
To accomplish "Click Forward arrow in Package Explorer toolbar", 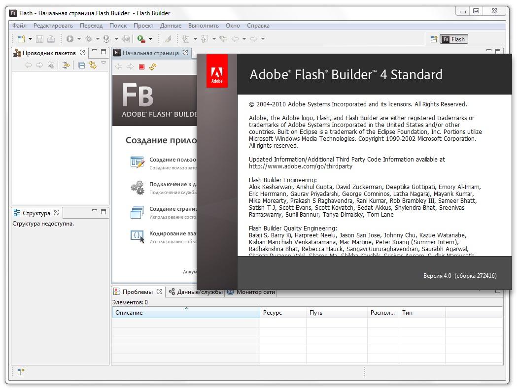I will click(39, 65).
